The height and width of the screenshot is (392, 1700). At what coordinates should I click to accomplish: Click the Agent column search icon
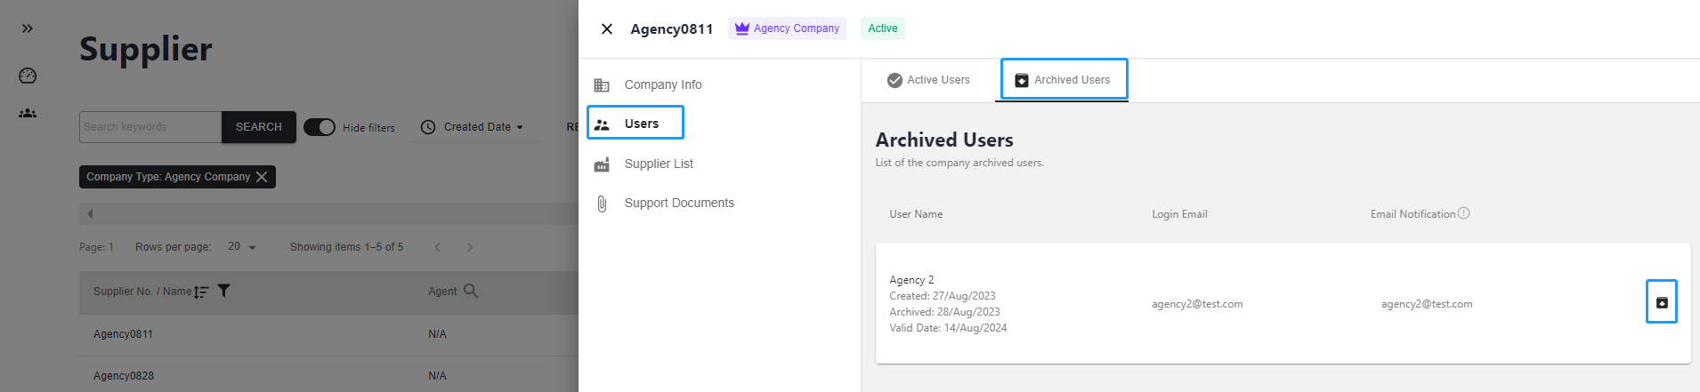[x=471, y=291]
